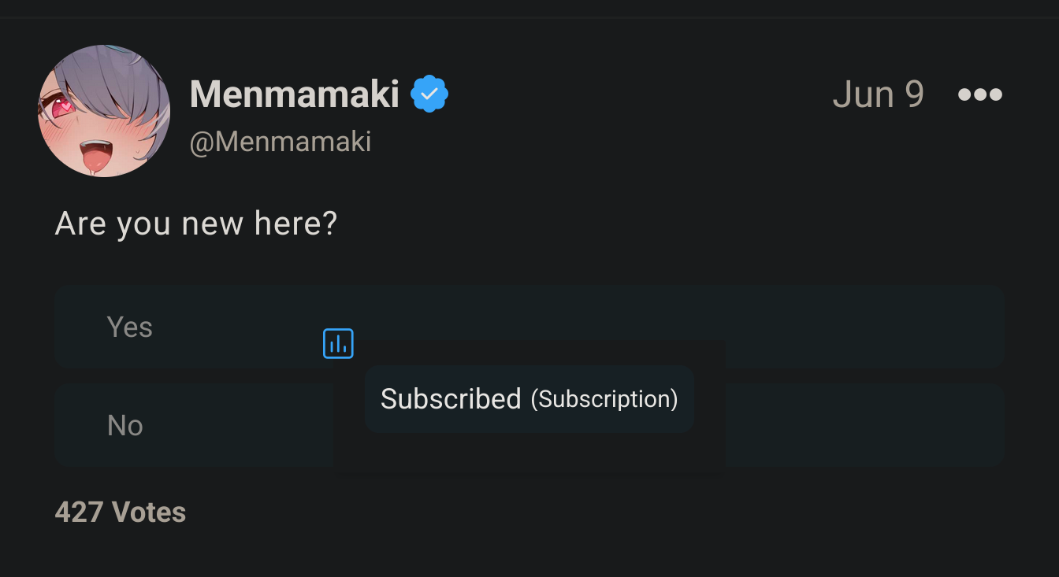1059x577 pixels.
Task: Click the blue verified checkmark badge
Action: [429, 94]
